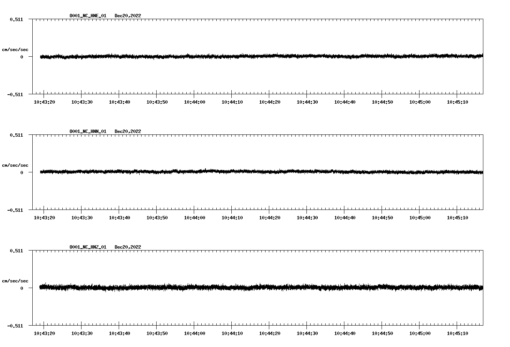Screen dimensions: 510x347
Task: Click the O001_NC_HNE_01 channel label
Action: [88, 16]
